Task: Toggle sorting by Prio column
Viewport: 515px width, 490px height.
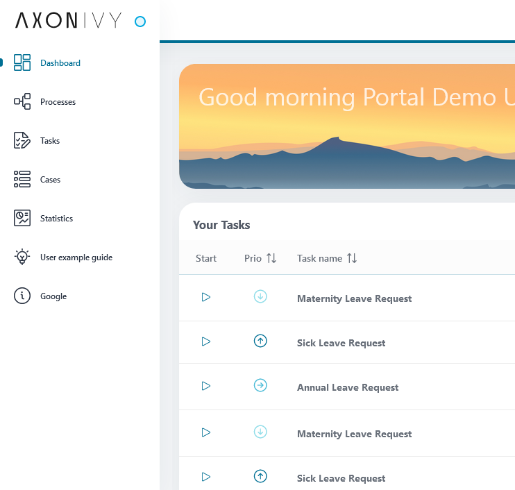Action: pyautogui.click(x=271, y=258)
